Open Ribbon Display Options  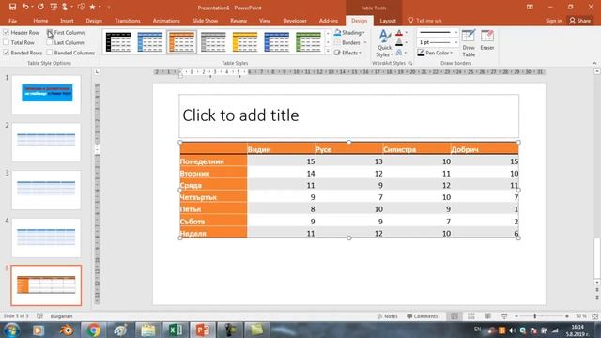point(530,7)
